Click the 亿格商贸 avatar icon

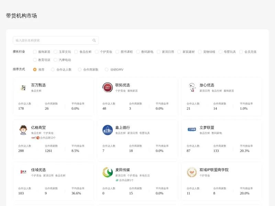[x=23, y=130]
